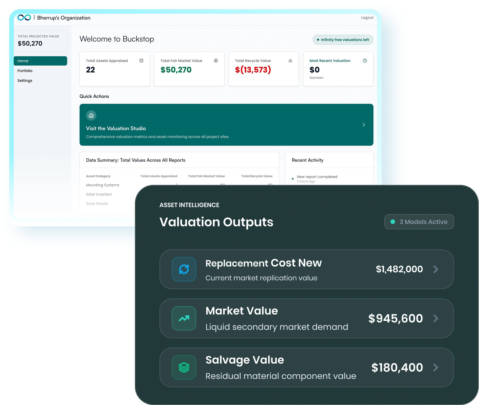
Task: Click the Total Assets Appraised card title
Action: [x=107, y=61]
